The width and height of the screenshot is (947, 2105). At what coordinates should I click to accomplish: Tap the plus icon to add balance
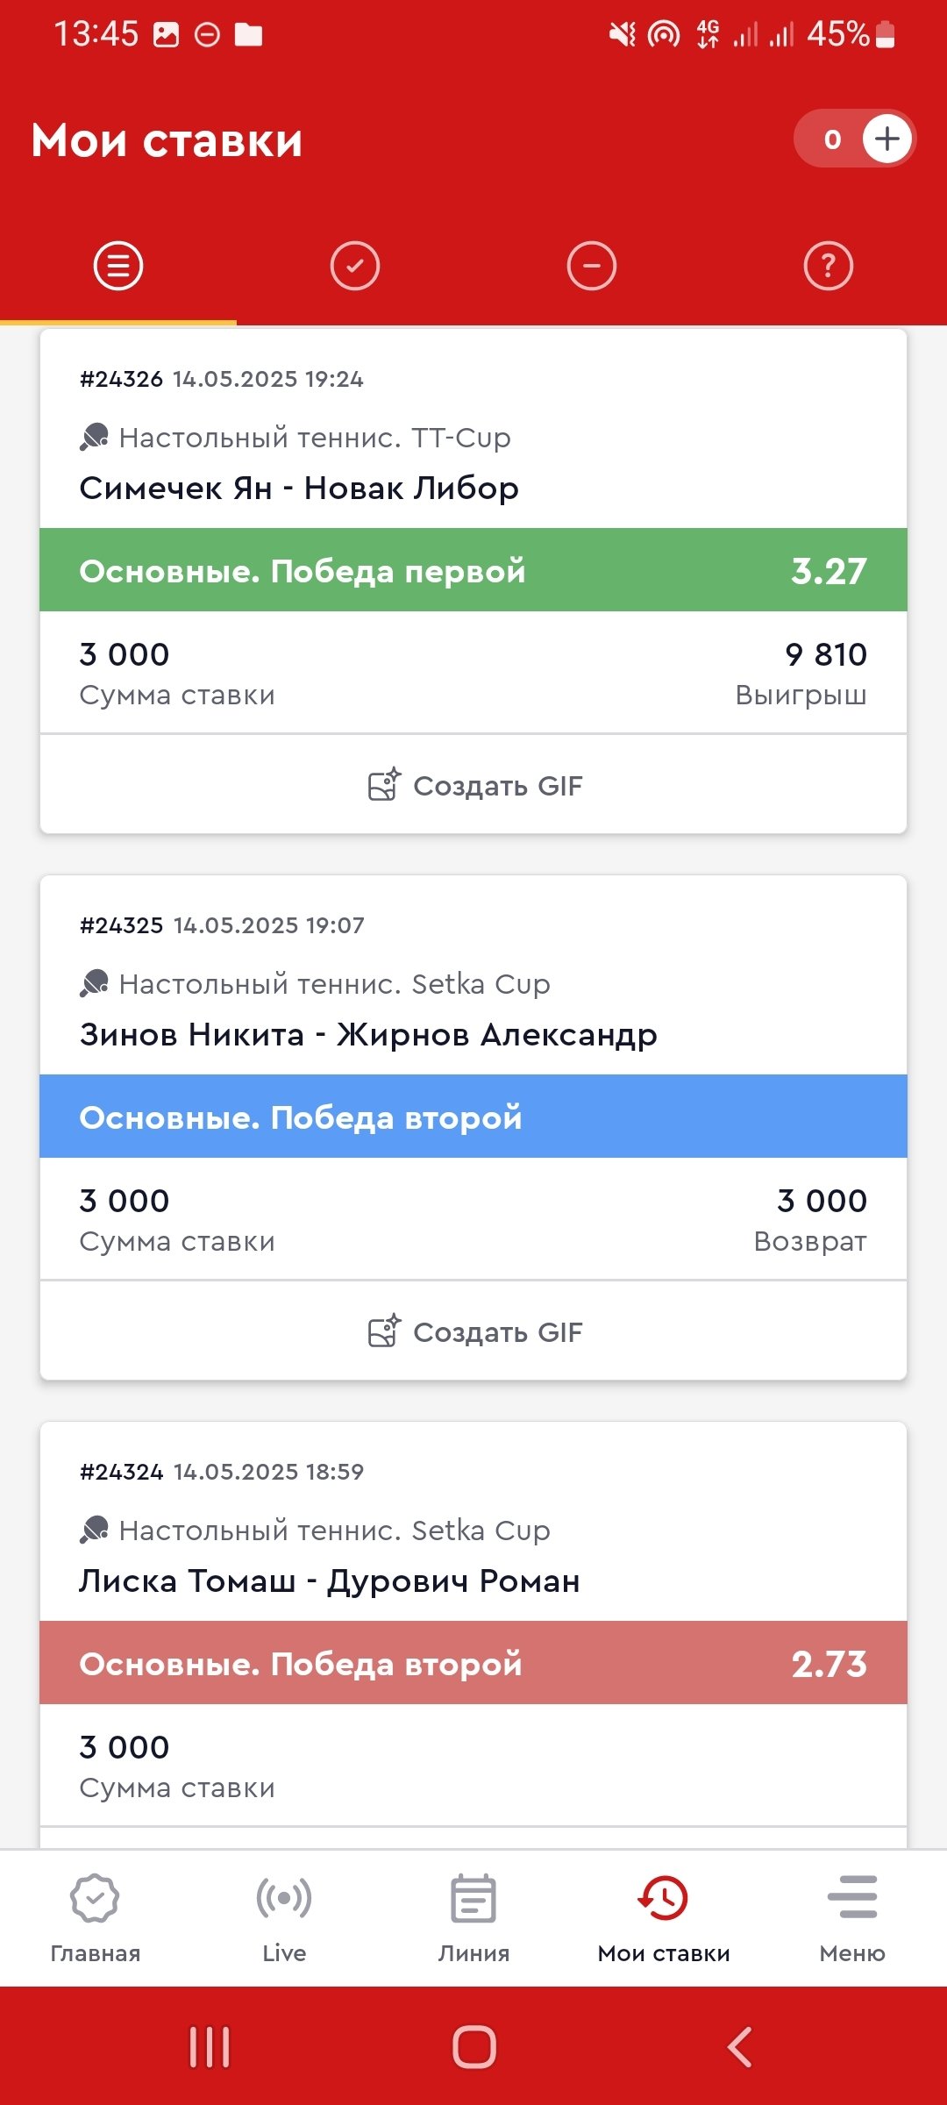(886, 139)
